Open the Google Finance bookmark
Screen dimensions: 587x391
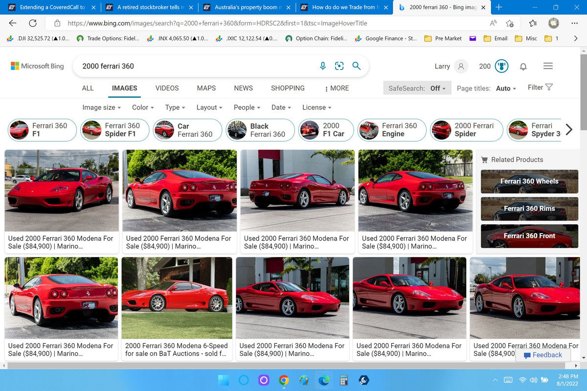(x=386, y=38)
